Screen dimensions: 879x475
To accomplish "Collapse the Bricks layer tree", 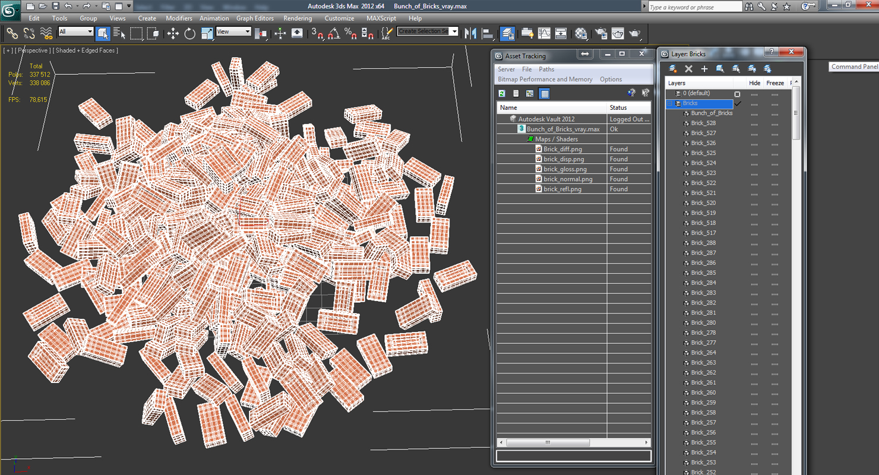I will click(x=670, y=103).
